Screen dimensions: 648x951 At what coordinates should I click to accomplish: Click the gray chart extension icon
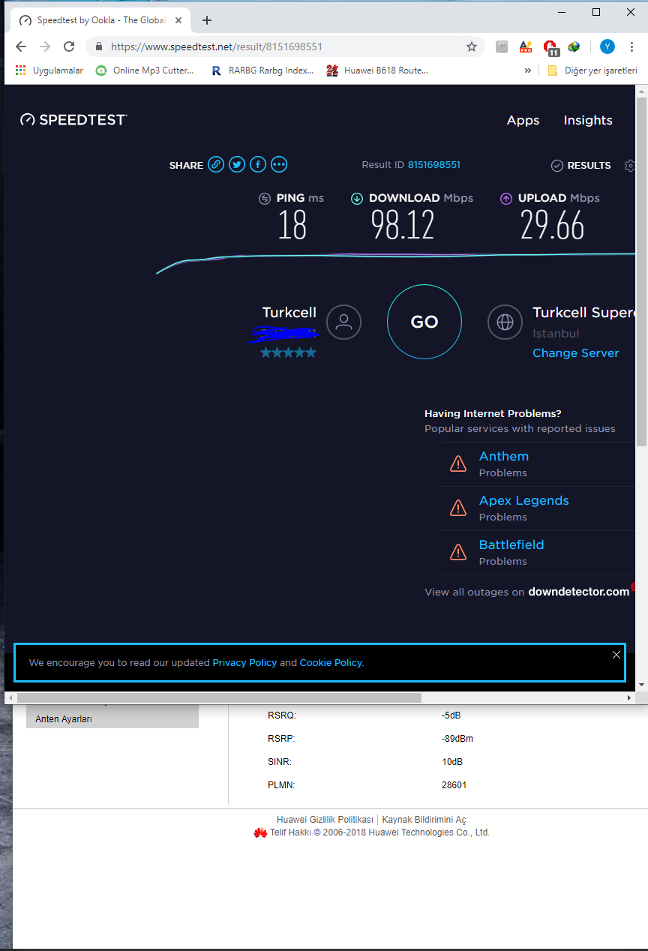[502, 46]
